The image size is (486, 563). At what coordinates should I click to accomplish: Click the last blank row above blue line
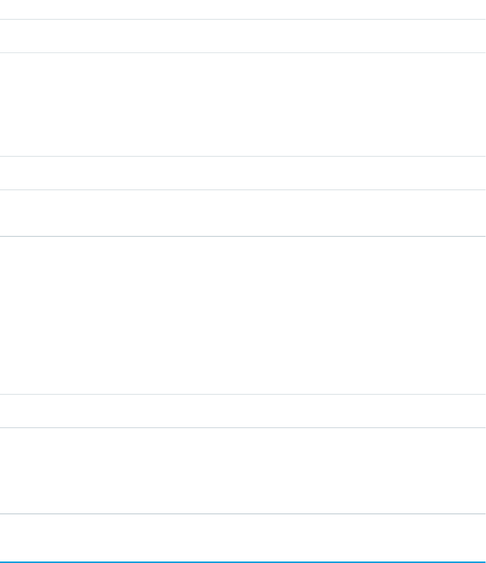pos(243,537)
